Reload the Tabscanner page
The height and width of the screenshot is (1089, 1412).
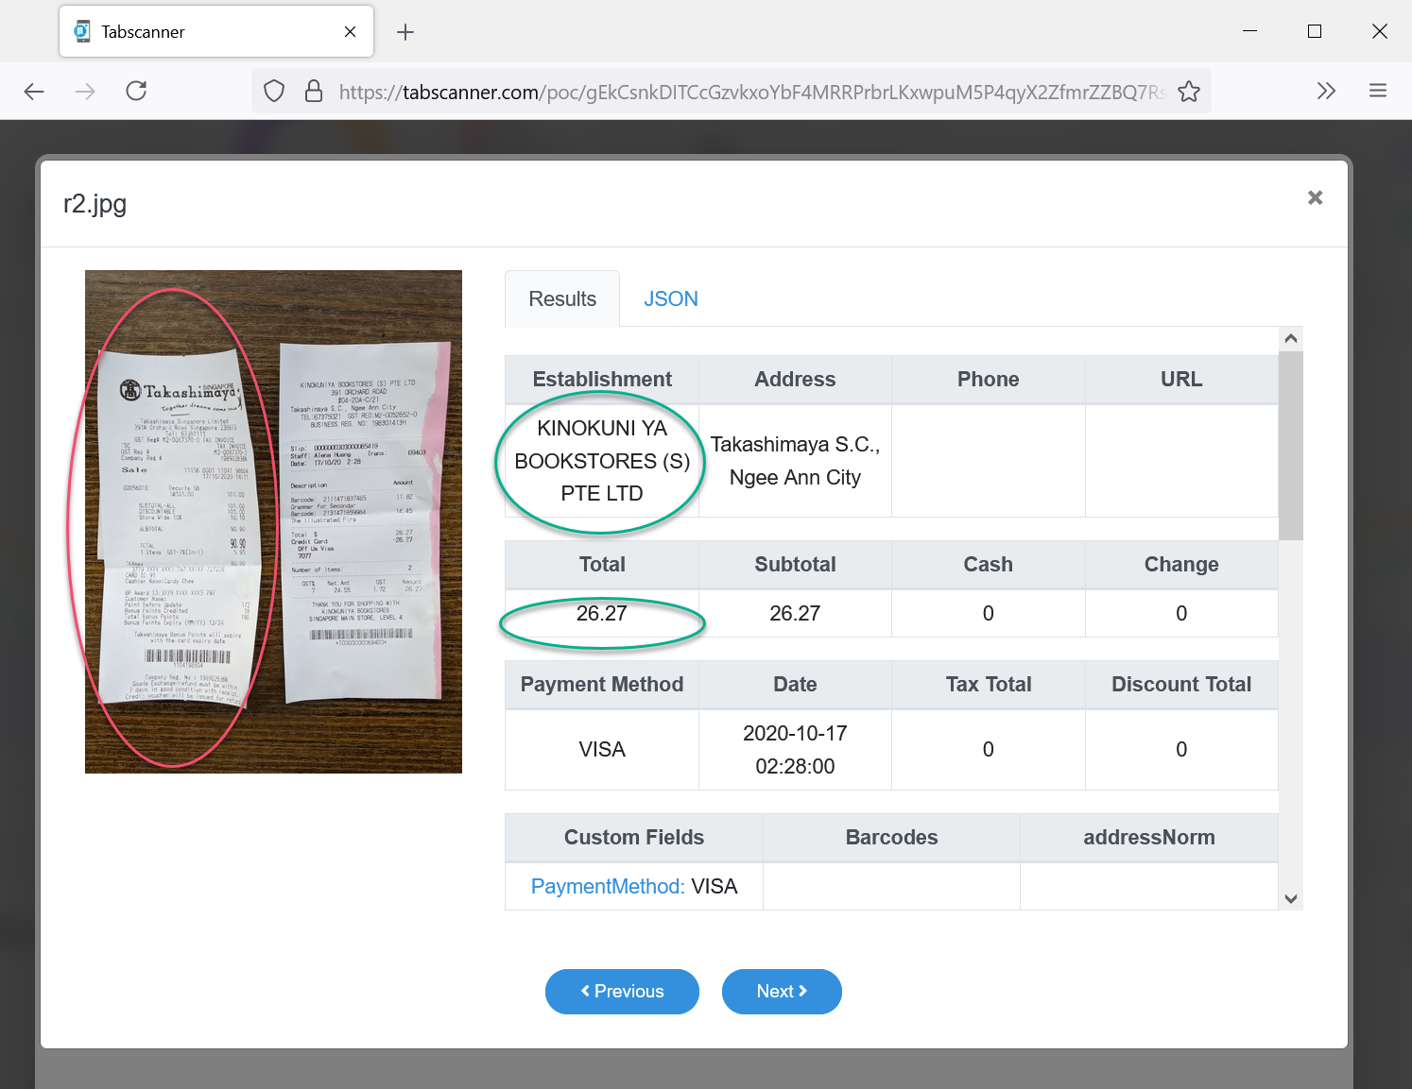pyautogui.click(x=136, y=91)
